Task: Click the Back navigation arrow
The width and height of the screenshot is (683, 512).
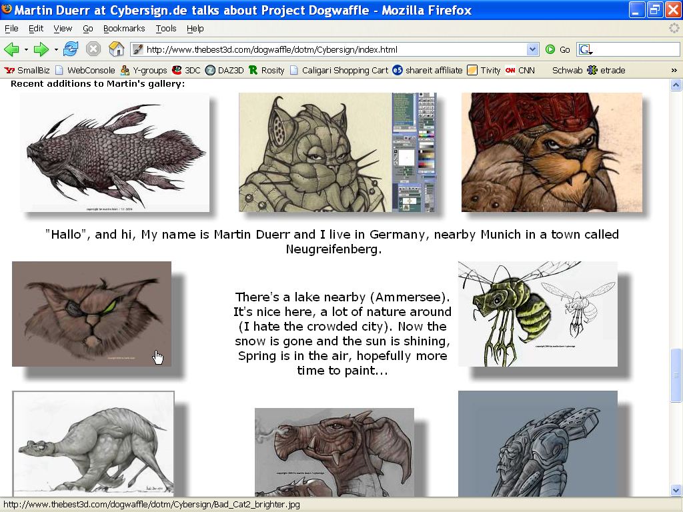Action: pyautogui.click(x=11, y=49)
